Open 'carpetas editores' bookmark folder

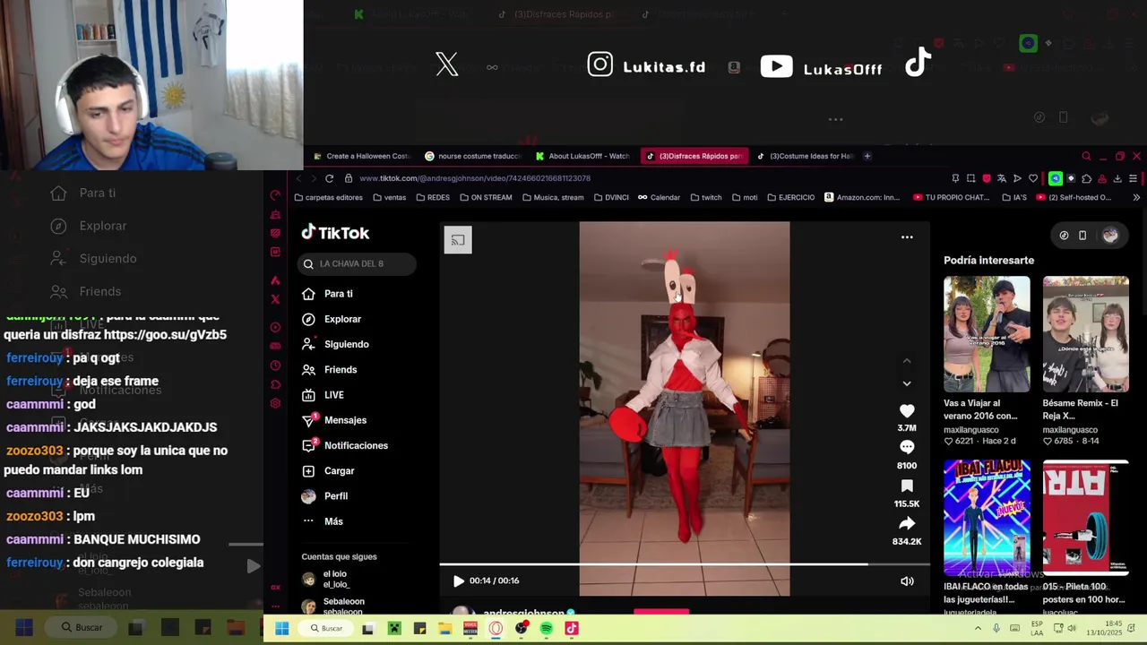click(329, 197)
